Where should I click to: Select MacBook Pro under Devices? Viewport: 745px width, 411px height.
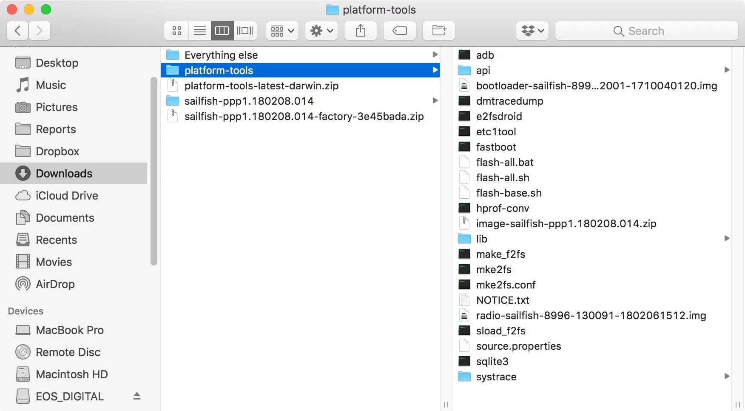click(x=74, y=330)
